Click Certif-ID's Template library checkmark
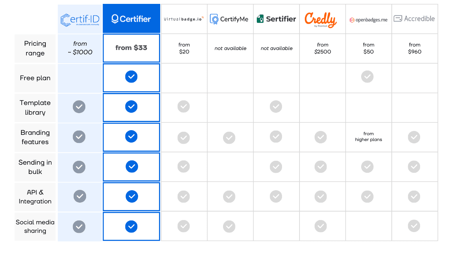The height and width of the screenshot is (265, 462). click(79, 107)
